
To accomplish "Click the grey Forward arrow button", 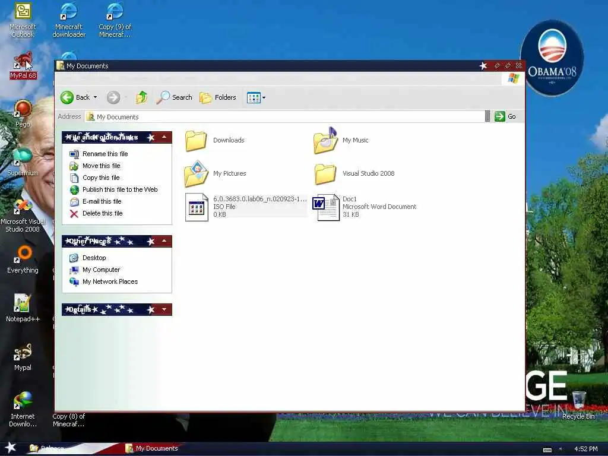I will coord(113,97).
